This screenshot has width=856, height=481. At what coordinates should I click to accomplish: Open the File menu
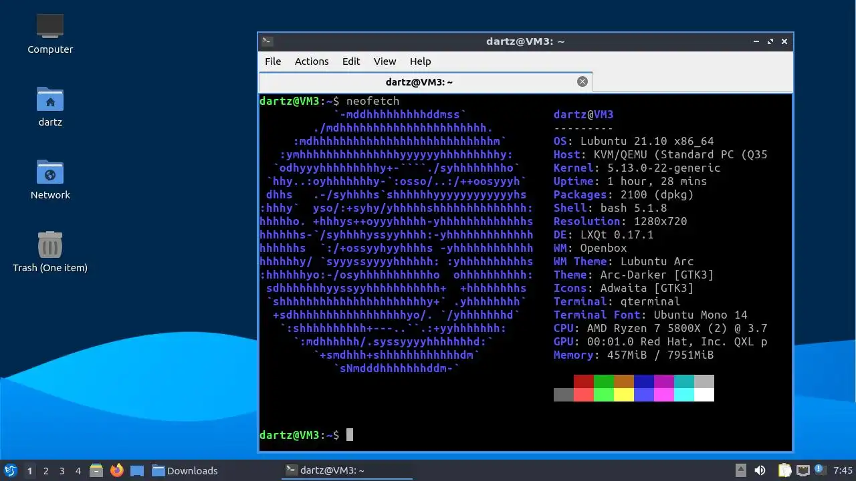[x=273, y=61]
